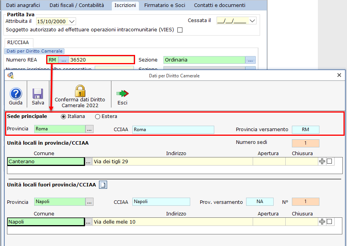Screen dimensions: 347x246
Task: Switch to Firmatario e Soci tab
Action: pyautogui.click(x=165, y=5)
